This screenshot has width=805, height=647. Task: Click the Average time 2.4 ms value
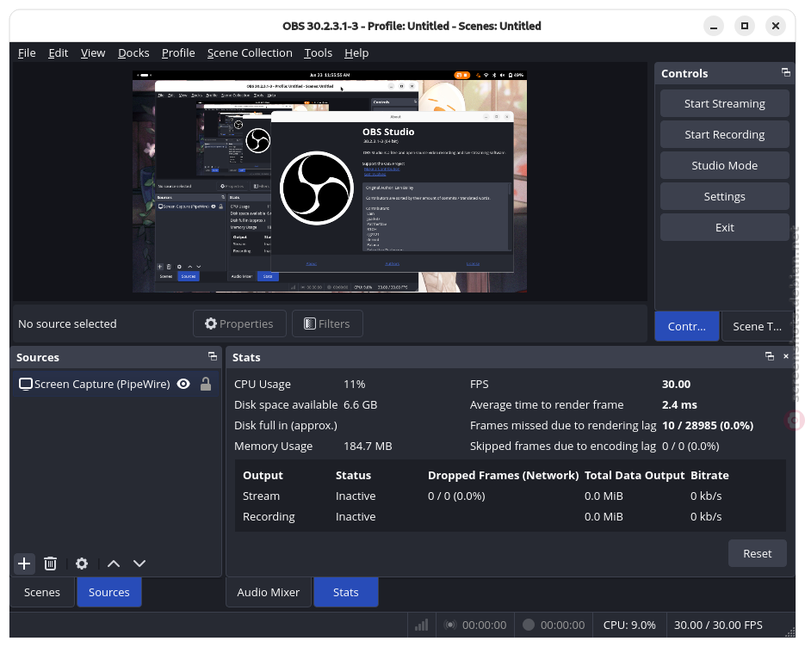pyautogui.click(x=679, y=405)
